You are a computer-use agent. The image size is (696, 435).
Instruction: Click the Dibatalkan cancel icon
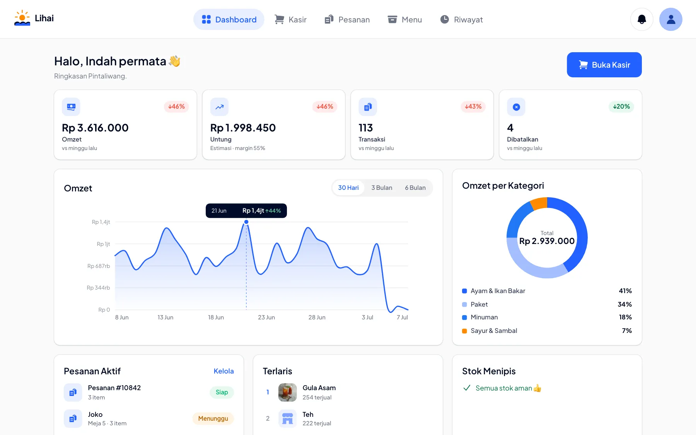coord(516,107)
